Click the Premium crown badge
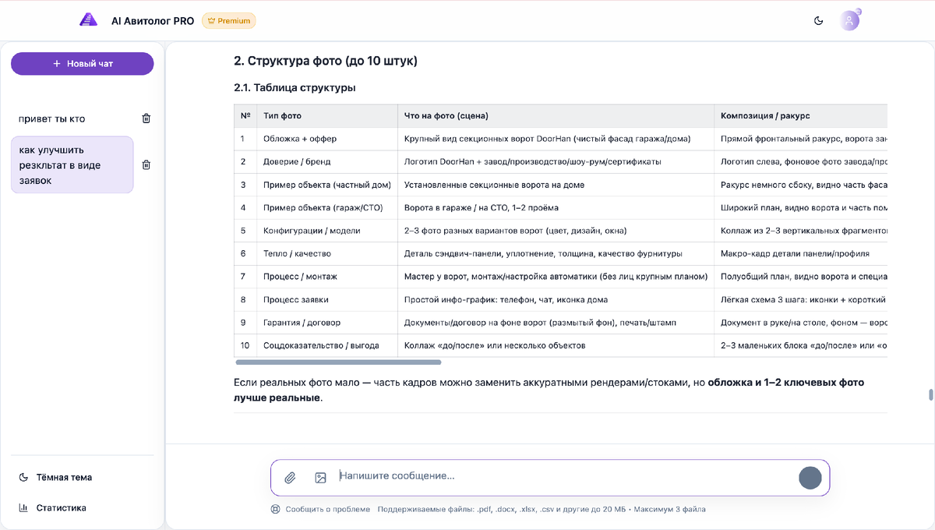This screenshot has width=935, height=530. [x=228, y=21]
